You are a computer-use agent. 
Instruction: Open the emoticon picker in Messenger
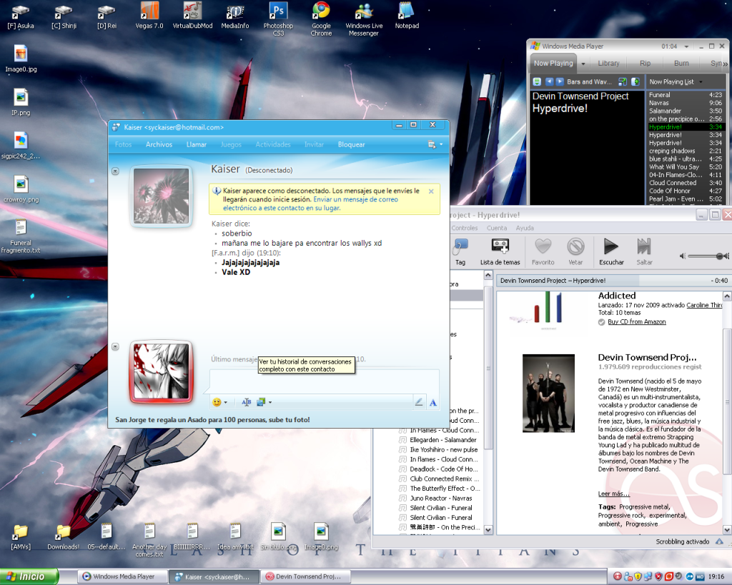pos(217,402)
